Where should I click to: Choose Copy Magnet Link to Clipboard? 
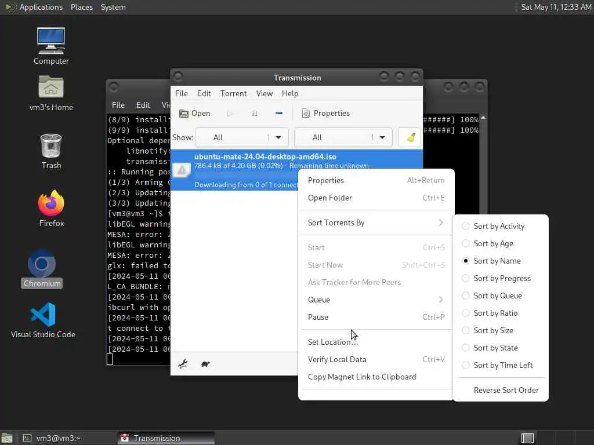pyautogui.click(x=375, y=377)
